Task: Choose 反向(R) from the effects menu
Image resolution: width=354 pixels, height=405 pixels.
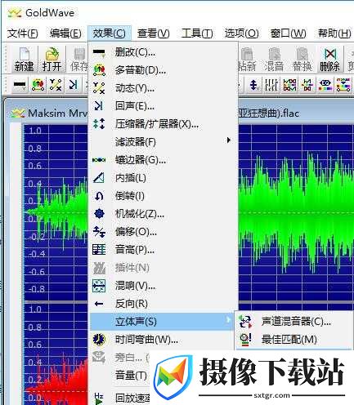Action: 163,304
